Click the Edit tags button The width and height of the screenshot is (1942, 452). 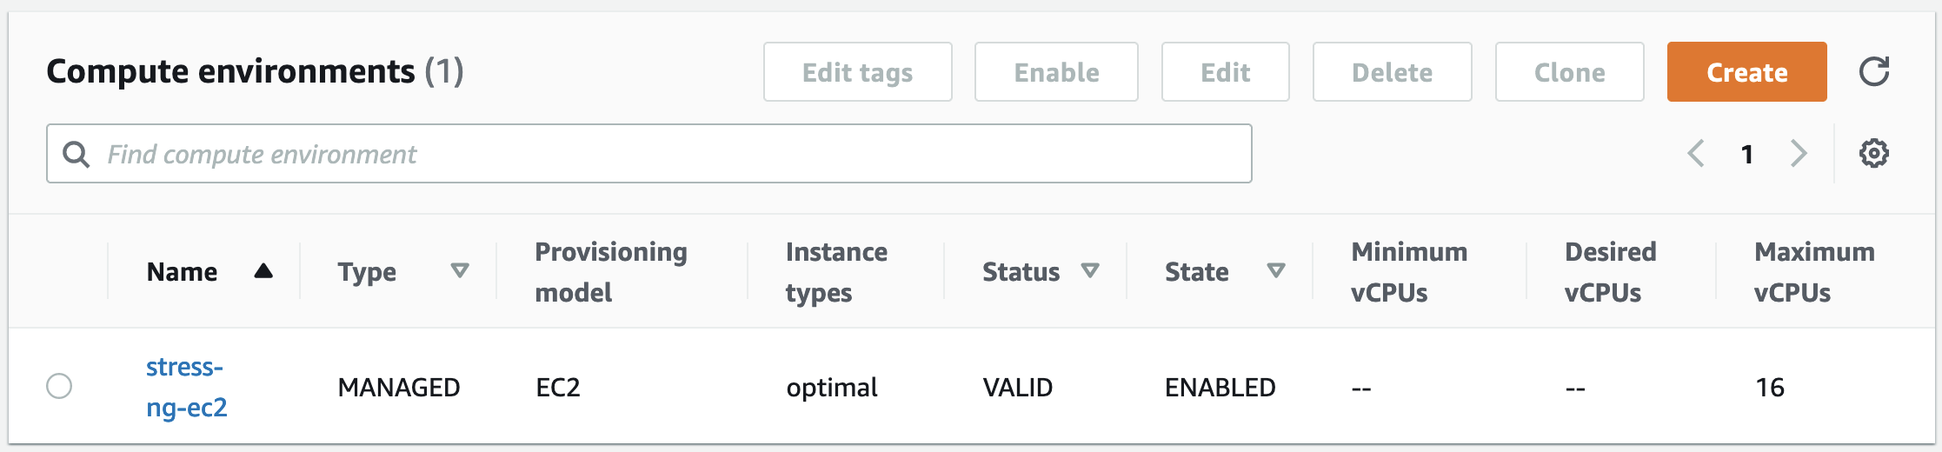tap(857, 72)
